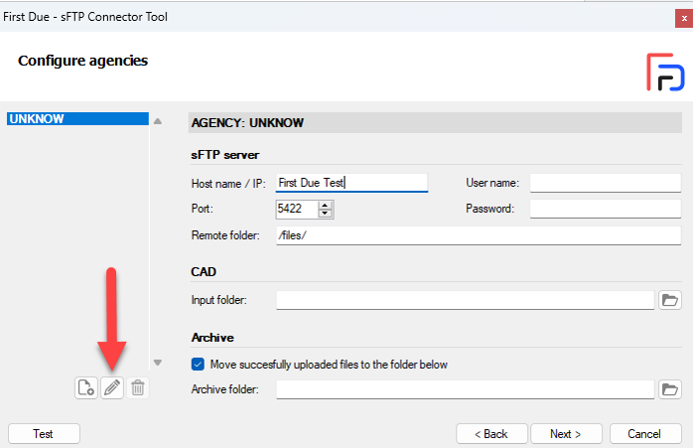This screenshot has width=693, height=448.
Task: Click into the Password field
Action: point(605,209)
